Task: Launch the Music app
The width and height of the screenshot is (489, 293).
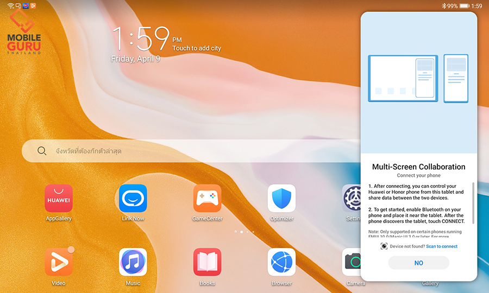Action: pyautogui.click(x=133, y=263)
